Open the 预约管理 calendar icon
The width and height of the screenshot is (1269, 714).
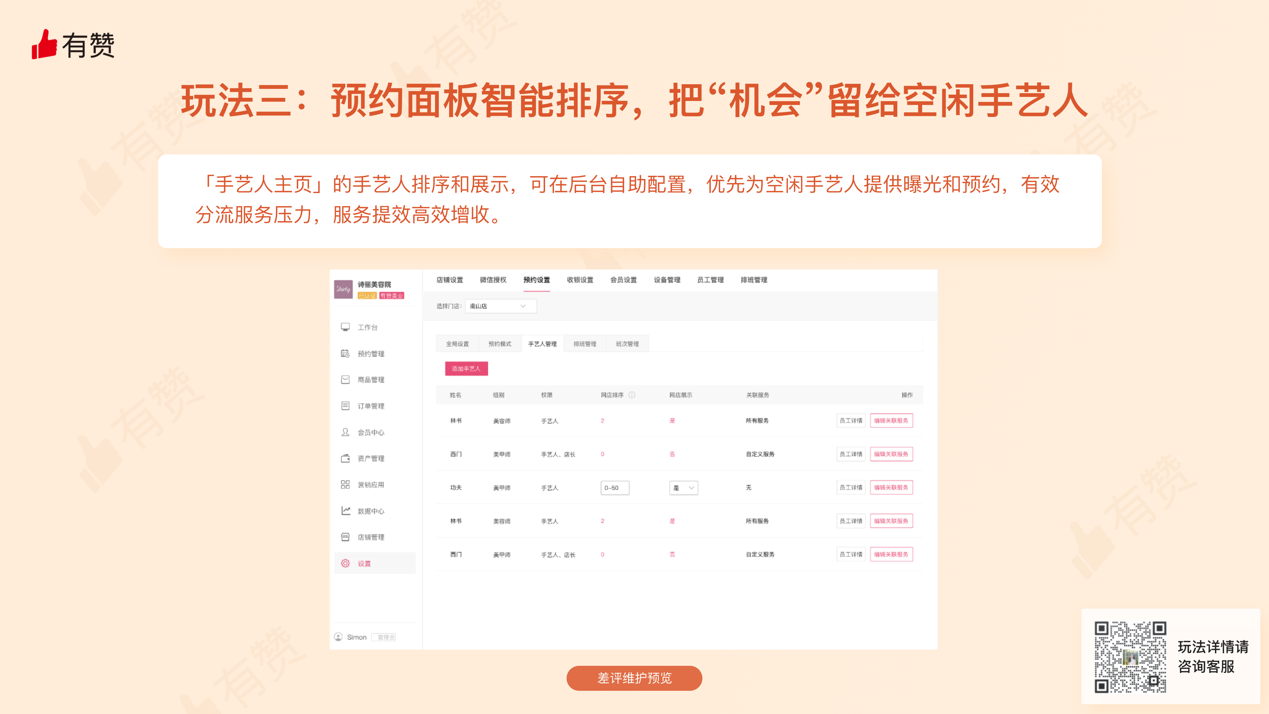click(x=345, y=353)
